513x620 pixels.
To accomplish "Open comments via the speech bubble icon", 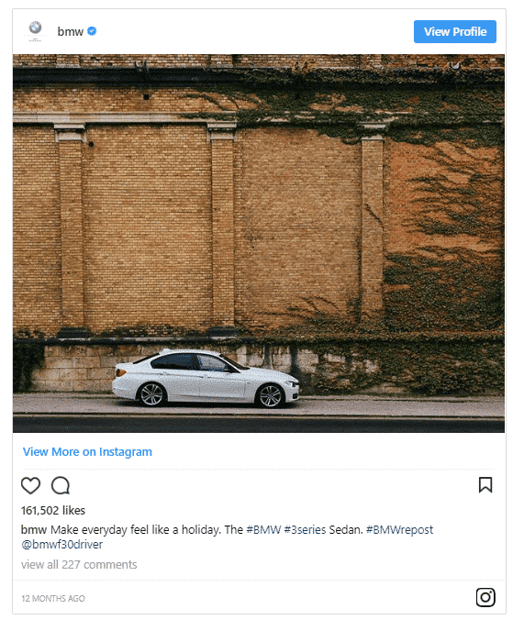I will point(61,485).
